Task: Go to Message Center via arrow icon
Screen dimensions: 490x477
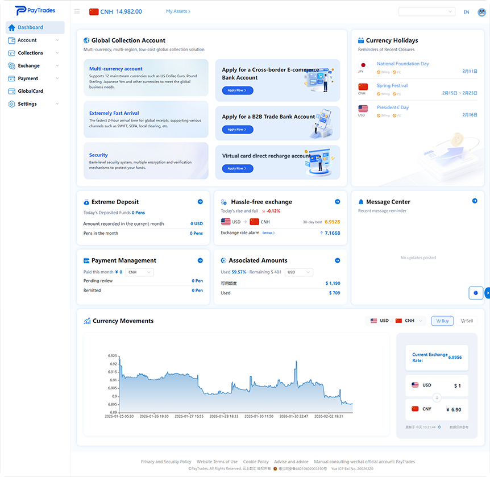Action: coord(475,201)
